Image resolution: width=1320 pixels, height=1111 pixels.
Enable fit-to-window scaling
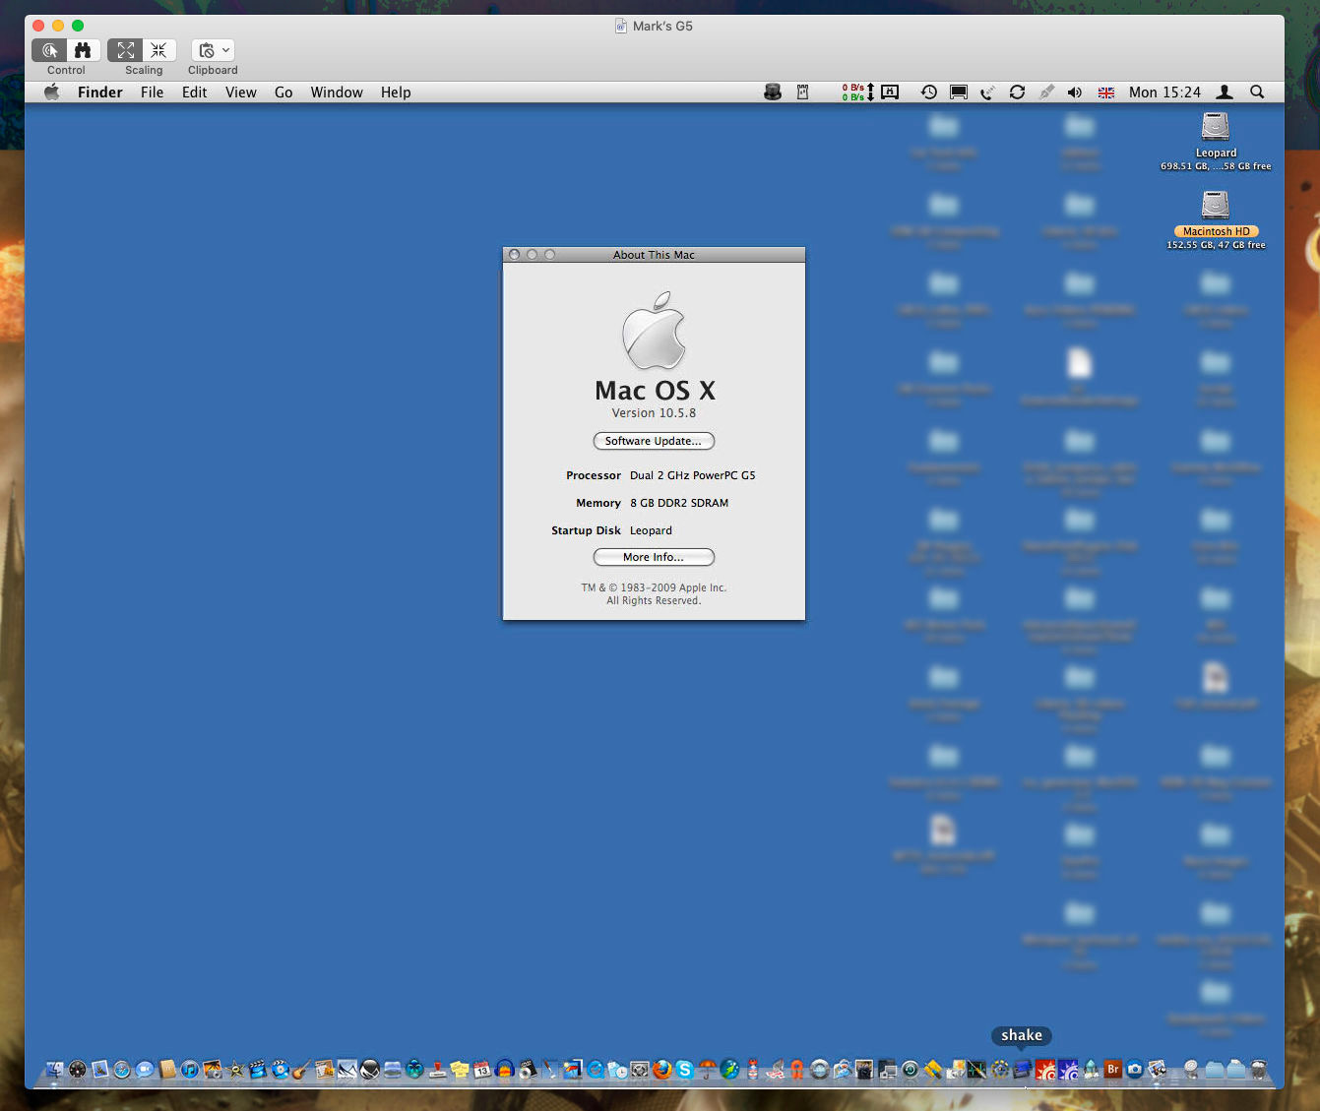coord(125,50)
